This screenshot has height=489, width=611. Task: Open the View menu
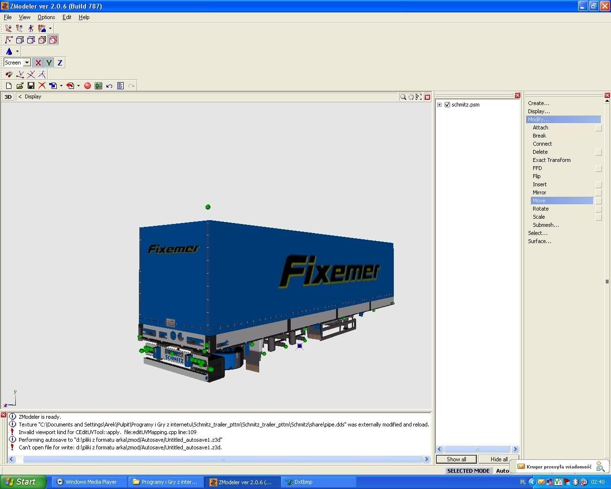(x=24, y=17)
